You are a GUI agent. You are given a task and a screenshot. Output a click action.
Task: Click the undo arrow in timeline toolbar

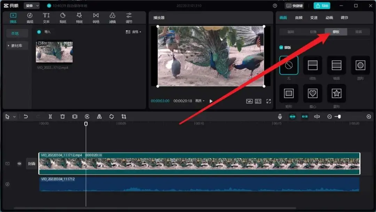(x=26, y=116)
